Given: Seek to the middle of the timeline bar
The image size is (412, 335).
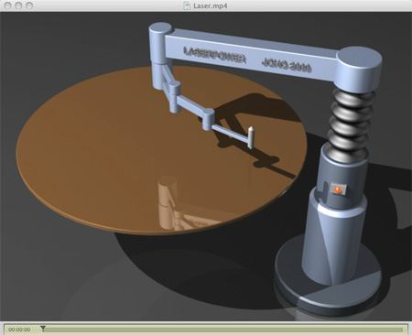Looking at the screenshot, I should click(x=223, y=330).
